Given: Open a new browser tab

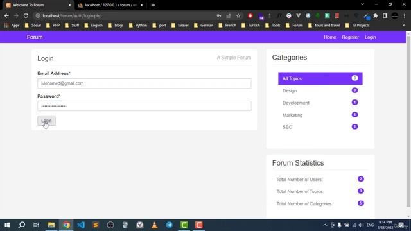Looking at the screenshot, I should (153, 5).
